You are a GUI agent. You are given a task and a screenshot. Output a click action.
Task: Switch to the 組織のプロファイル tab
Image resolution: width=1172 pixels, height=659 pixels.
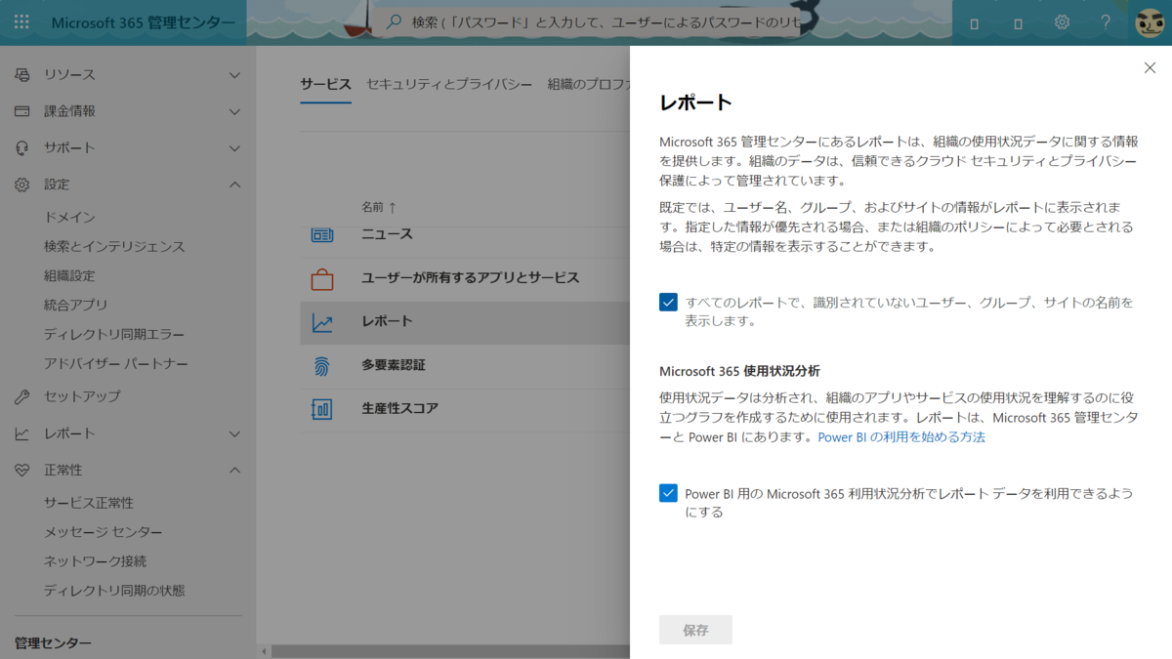pyautogui.click(x=589, y=84)
